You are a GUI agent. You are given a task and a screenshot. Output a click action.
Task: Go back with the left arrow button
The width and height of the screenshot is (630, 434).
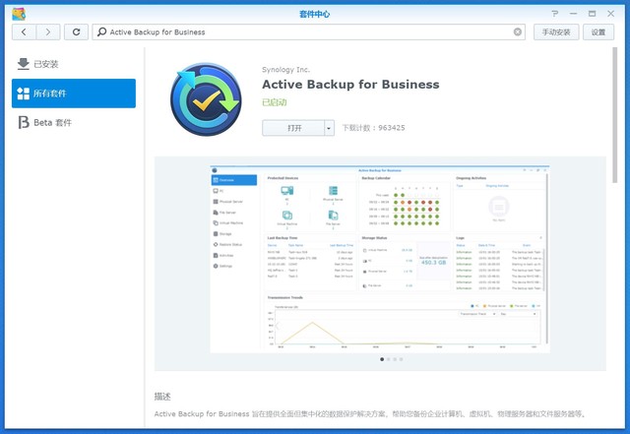[x=24, y=32]
